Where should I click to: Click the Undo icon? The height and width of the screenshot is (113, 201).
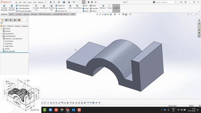(x=74, y=2)
